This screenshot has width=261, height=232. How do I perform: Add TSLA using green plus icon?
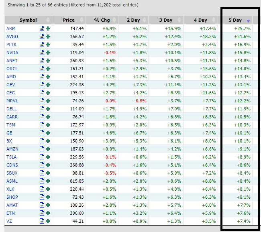[x=48, y=157]
